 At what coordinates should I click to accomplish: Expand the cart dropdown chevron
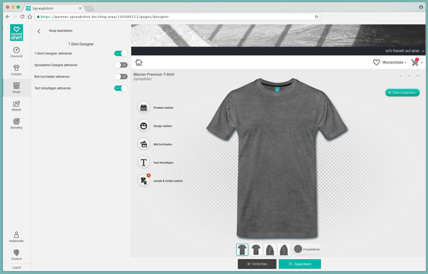click(x=422, y=62)
